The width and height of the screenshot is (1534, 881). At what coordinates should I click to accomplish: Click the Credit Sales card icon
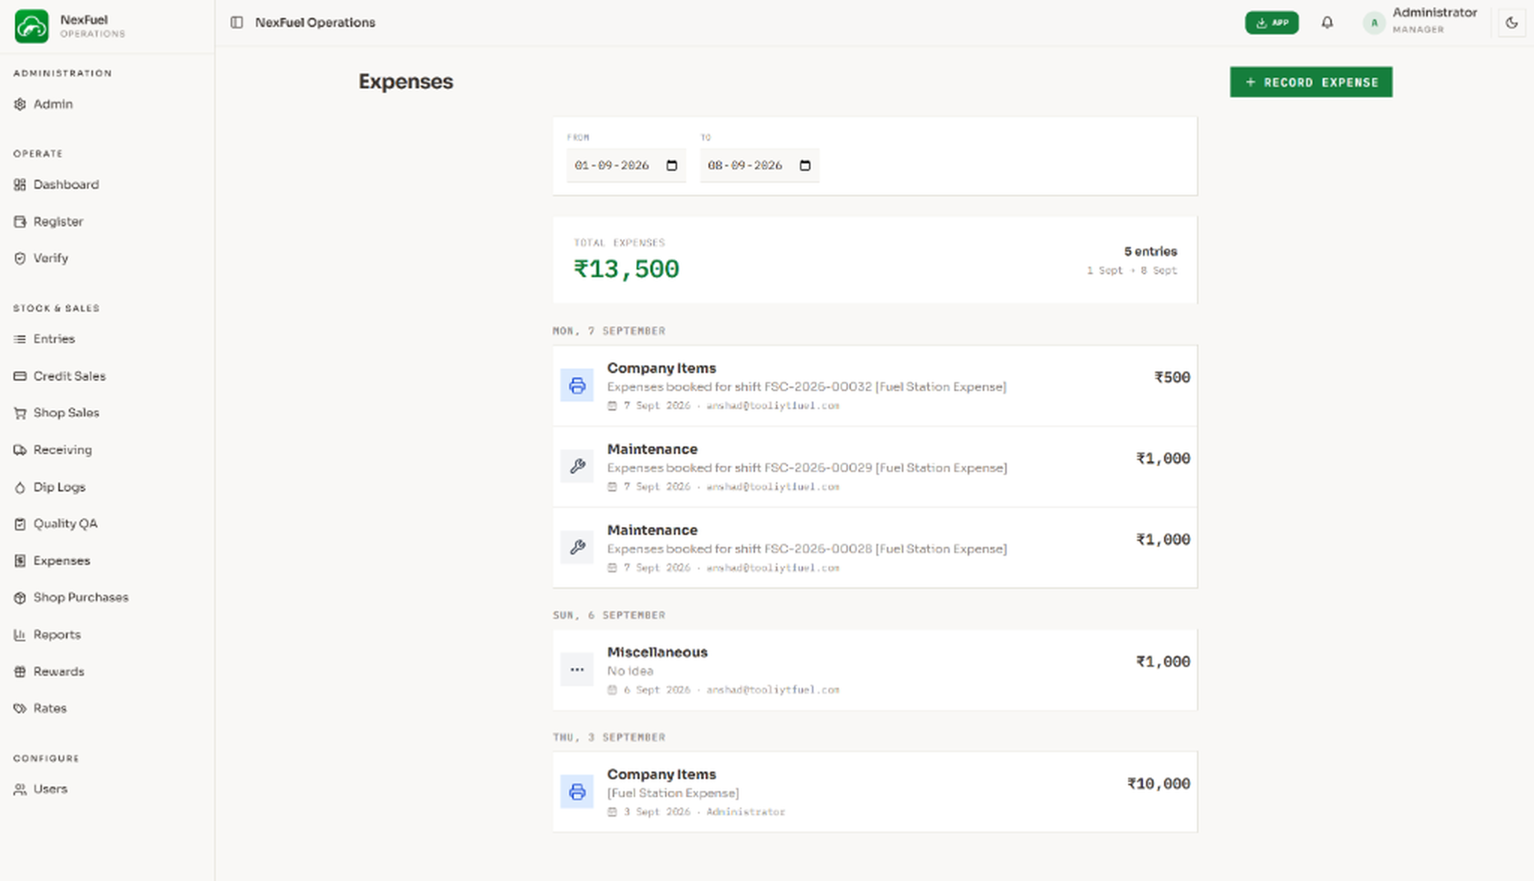pyautogui.click(x=20, y=376)
